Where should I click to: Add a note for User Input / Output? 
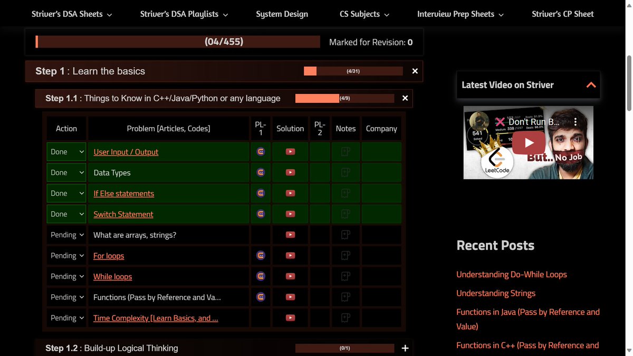(346, 152)
